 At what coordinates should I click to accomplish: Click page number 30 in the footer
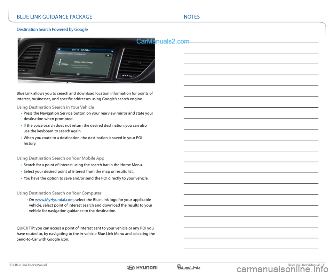(x=10, y=265)
